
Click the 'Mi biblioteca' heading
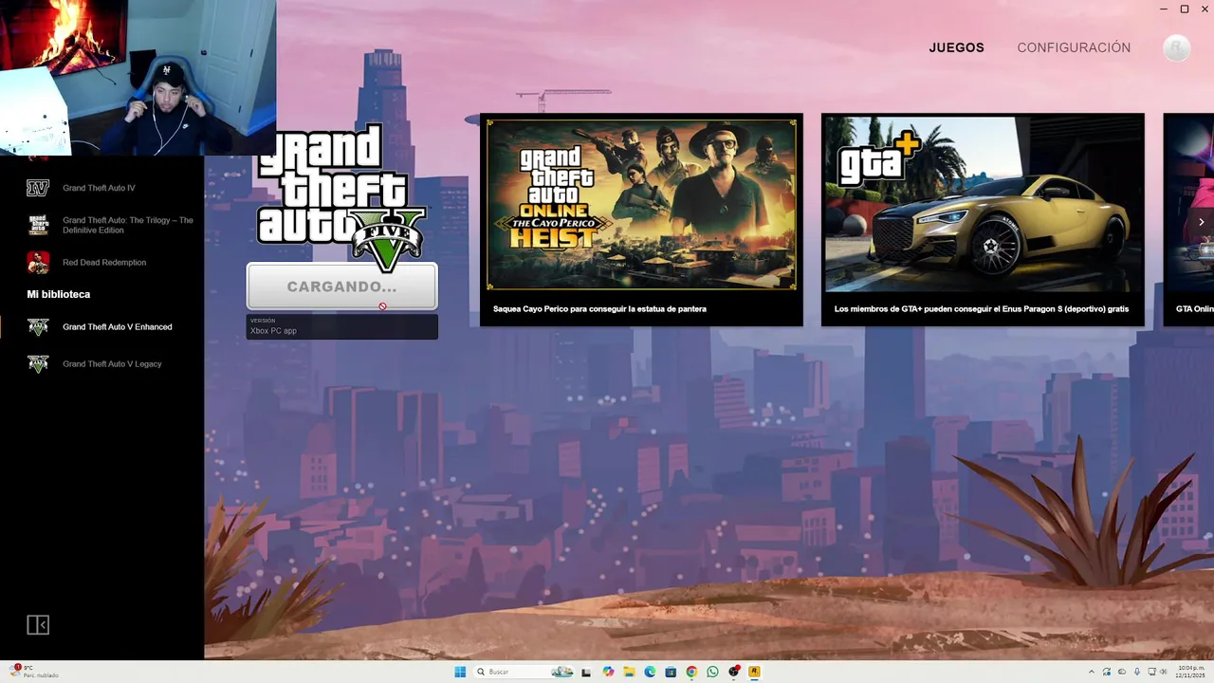point(59,294)
